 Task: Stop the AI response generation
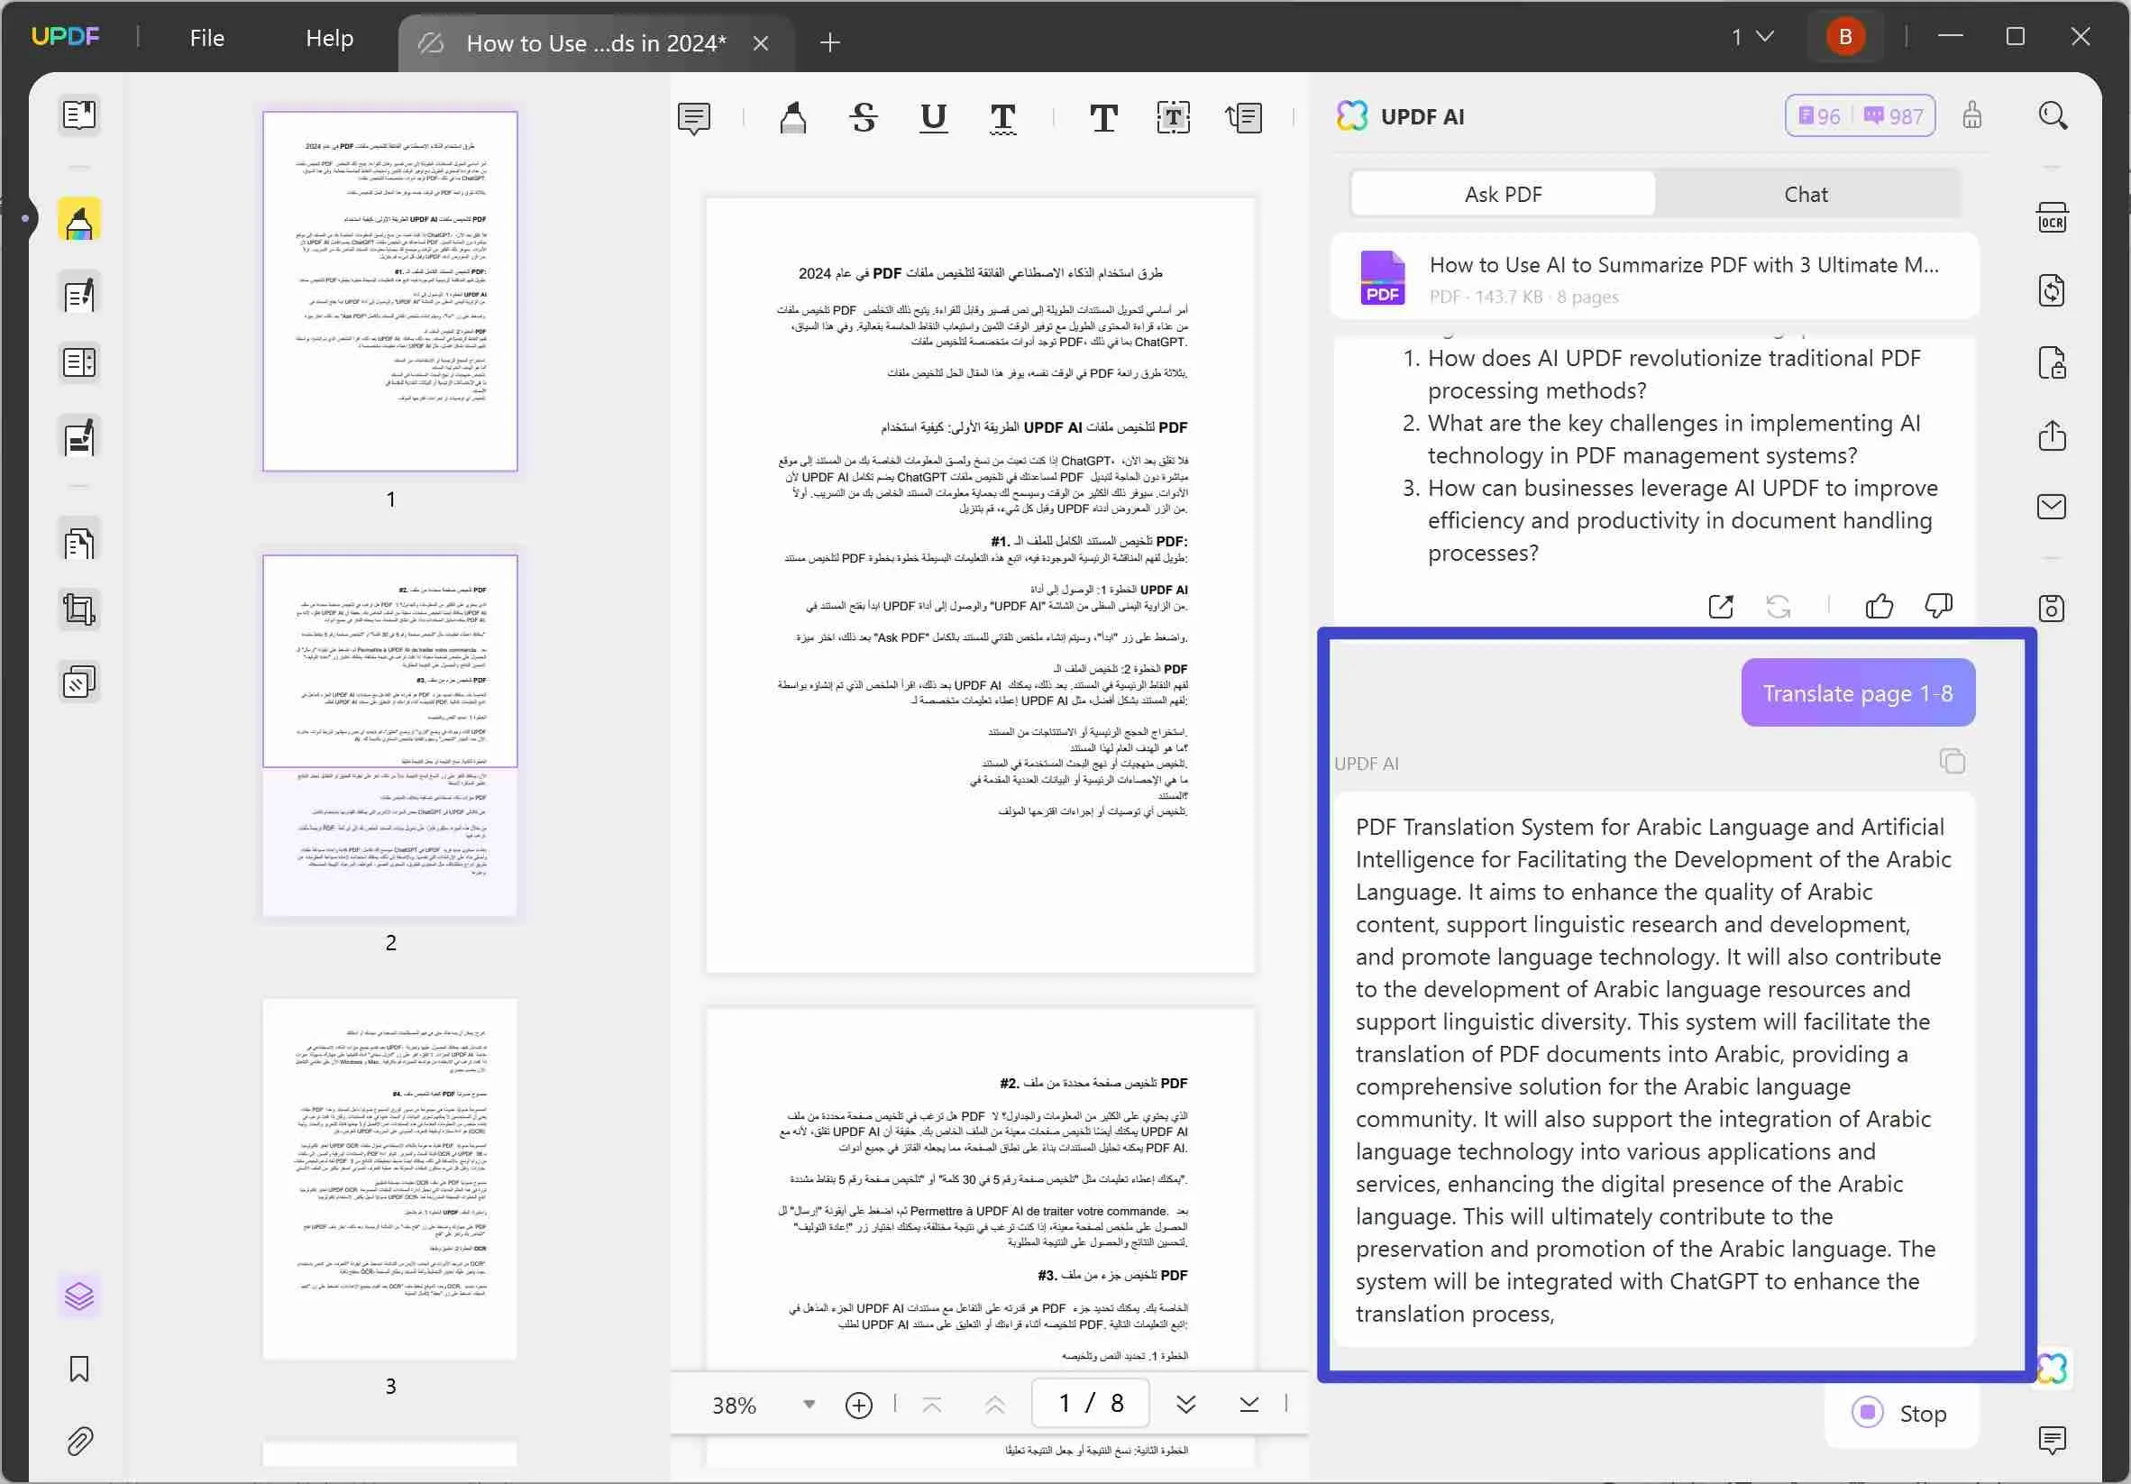pyautogui.click(x=1901, y=1413)
